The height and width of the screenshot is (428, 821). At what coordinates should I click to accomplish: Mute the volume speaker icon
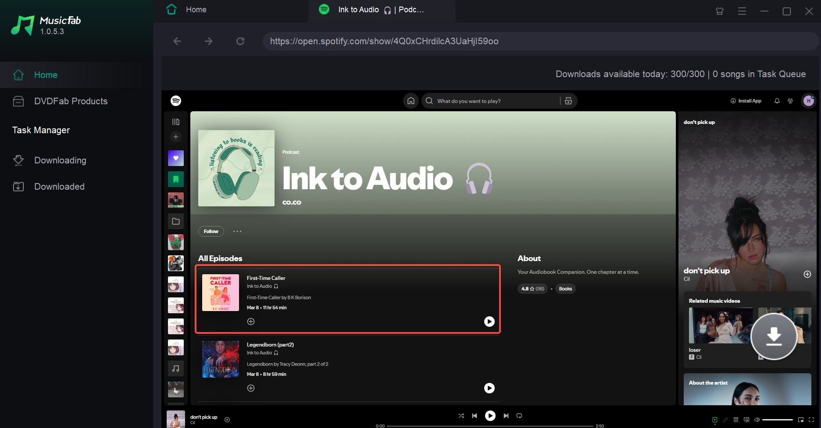pos(757,420)
